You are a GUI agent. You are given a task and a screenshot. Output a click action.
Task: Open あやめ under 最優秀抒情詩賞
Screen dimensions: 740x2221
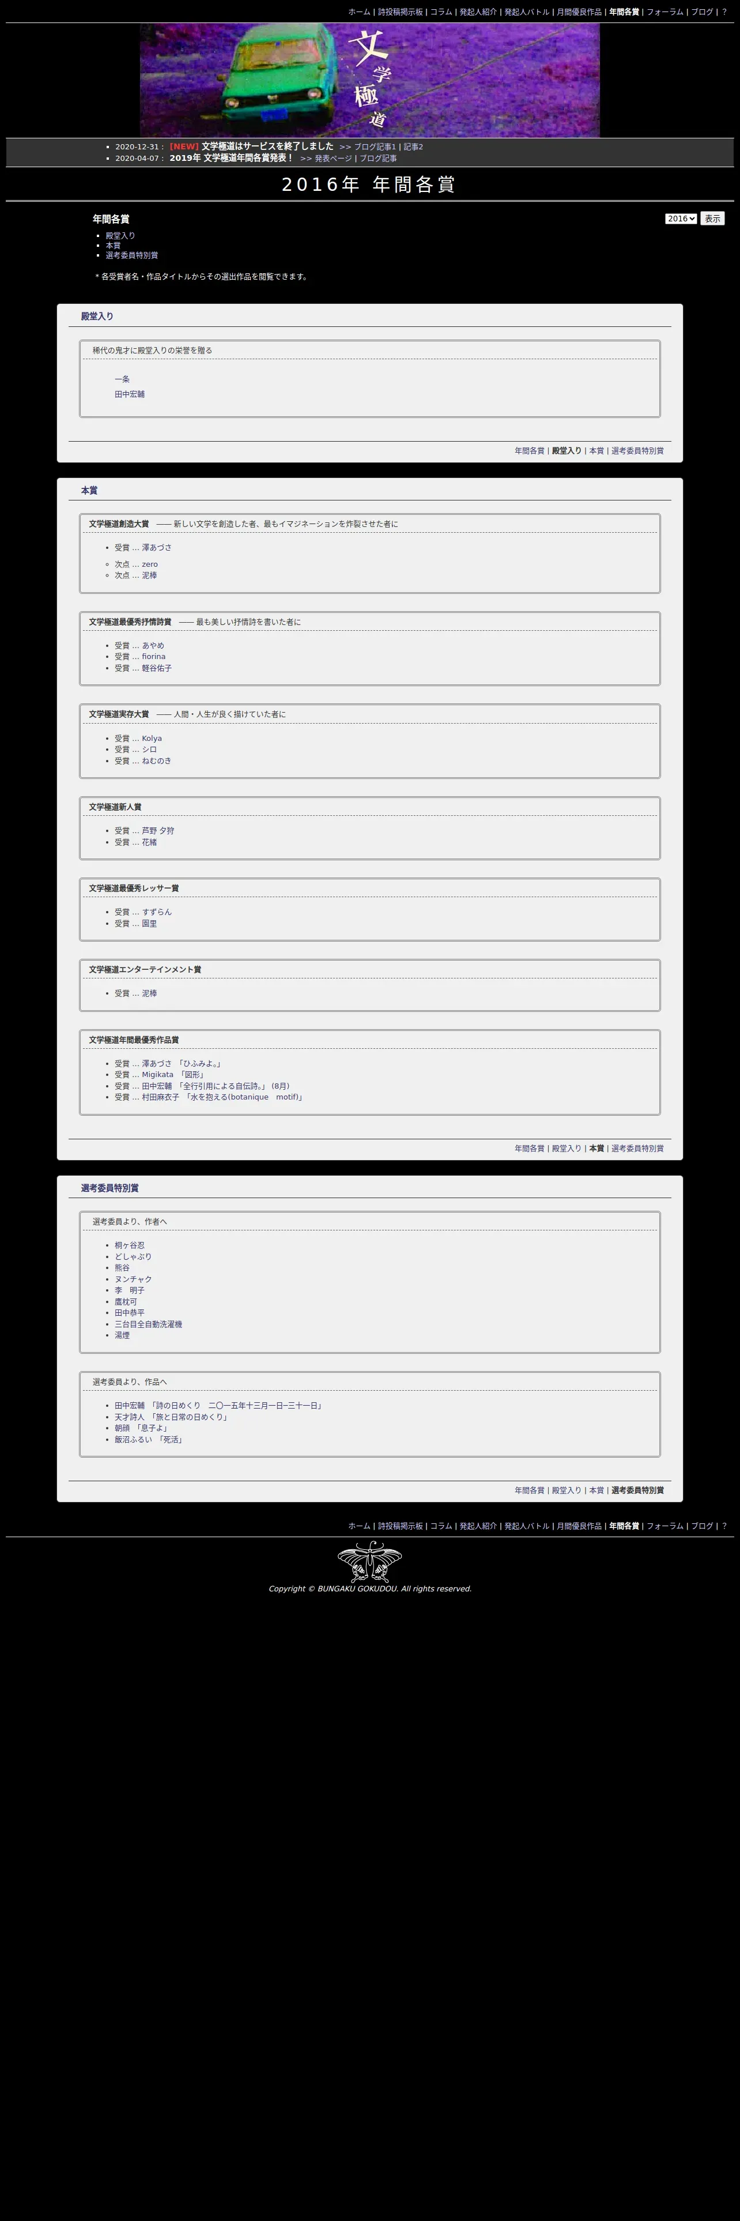(153, 646)
